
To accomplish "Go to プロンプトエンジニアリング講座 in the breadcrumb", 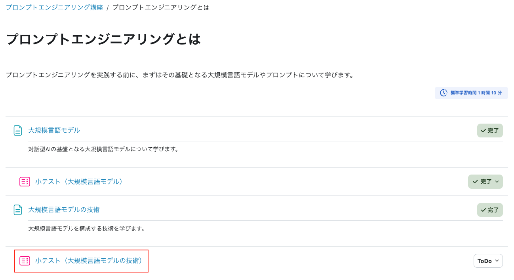I will pyautogui.click(x=54, y=8).
